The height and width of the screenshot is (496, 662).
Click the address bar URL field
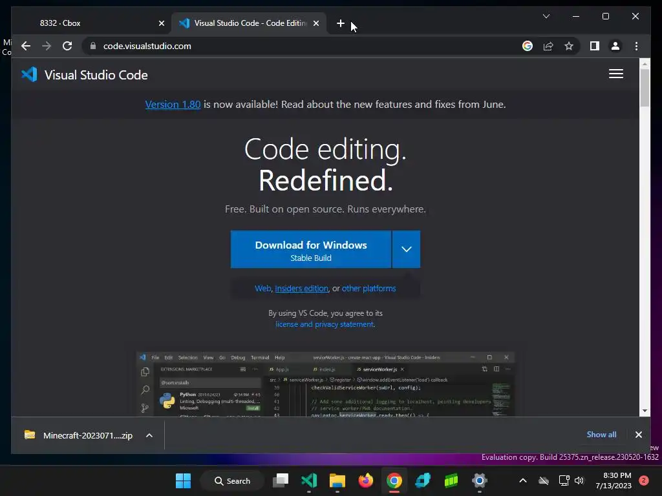[x=304, y=46]
